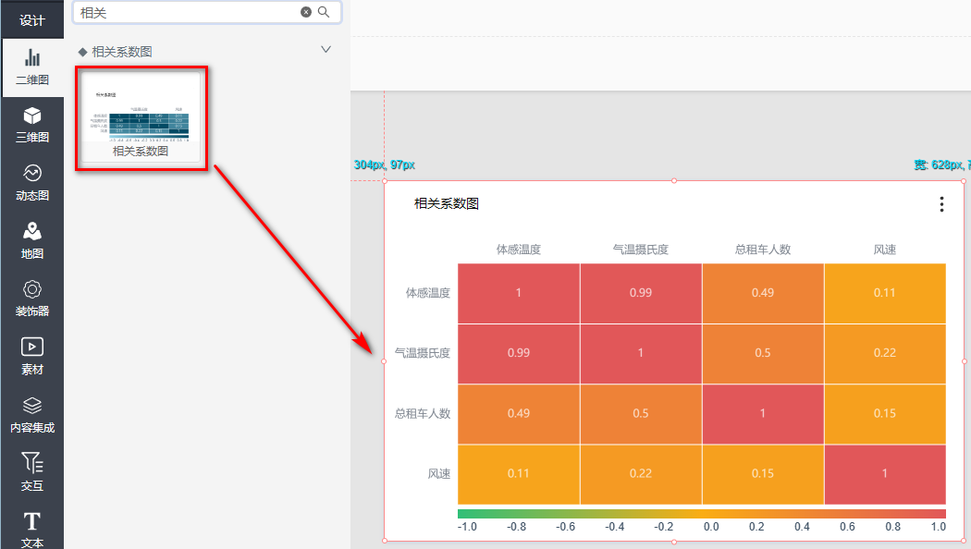Open the 装饰器 decorator category
The height and width of the screenshot is (549, 971).
tap(31, 299)
